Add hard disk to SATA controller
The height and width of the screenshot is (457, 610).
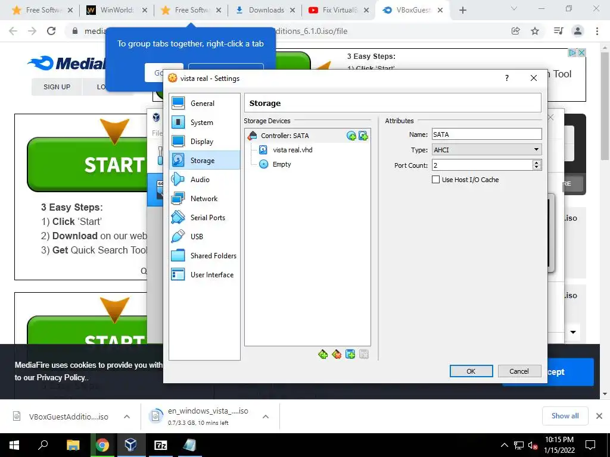363,136
